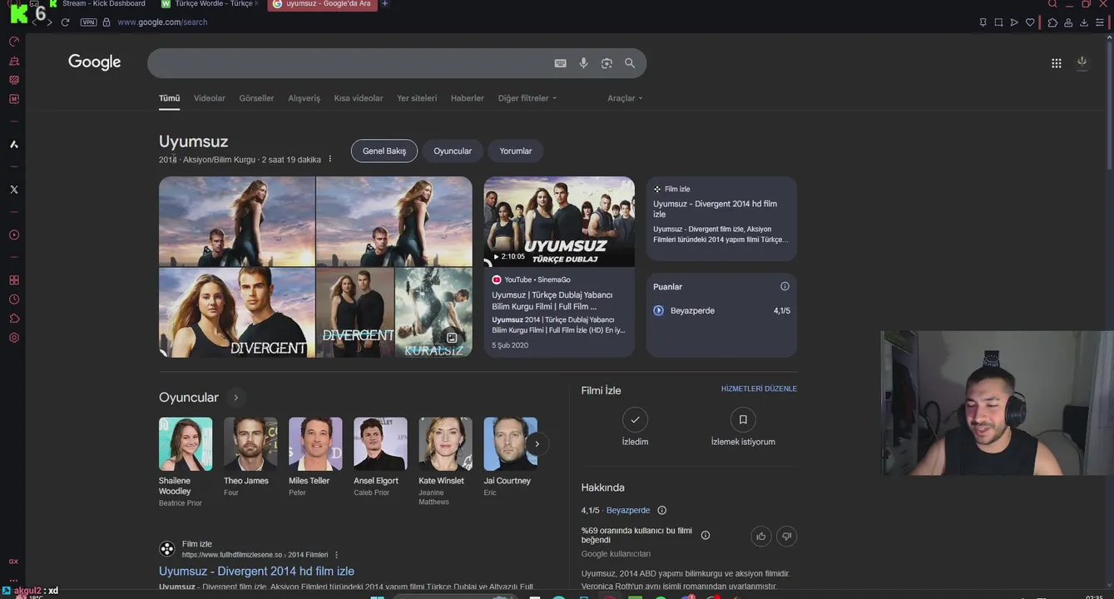Select the Videolar search filter

210,98
